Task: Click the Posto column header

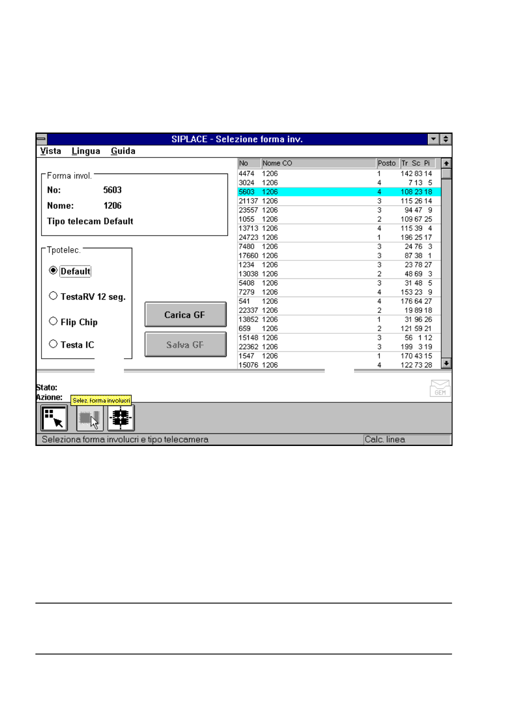Action: point(388,163)
